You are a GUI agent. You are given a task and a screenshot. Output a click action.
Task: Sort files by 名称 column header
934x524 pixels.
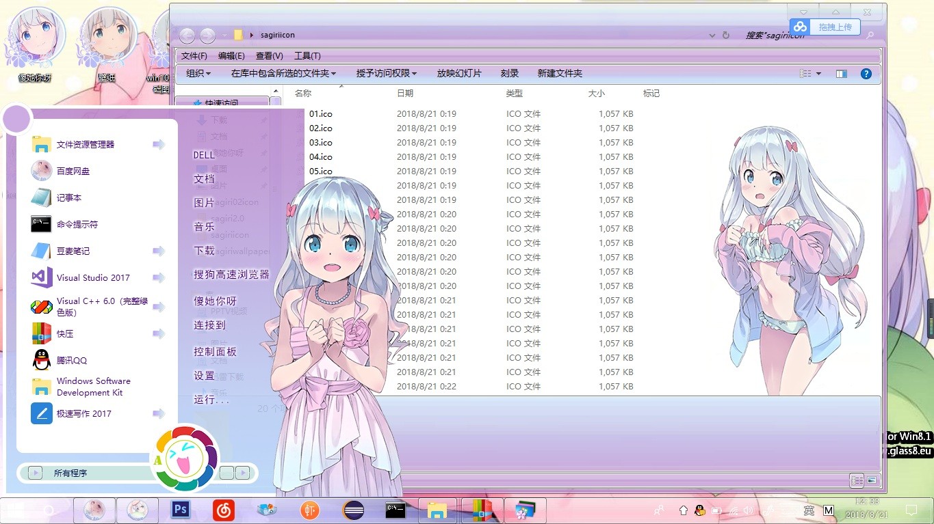pos(302,94)
